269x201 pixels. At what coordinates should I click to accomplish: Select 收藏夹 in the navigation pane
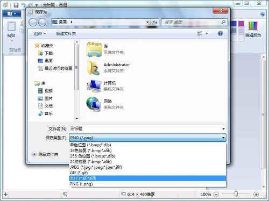click(44, 46)
